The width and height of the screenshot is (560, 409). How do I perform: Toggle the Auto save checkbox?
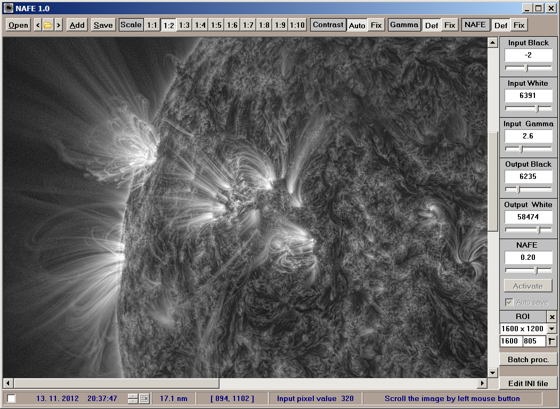tap(509, 302)
